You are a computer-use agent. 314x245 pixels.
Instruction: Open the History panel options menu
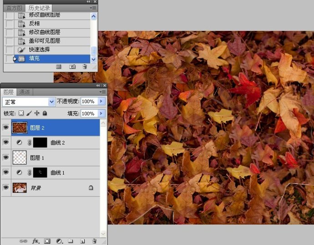pos(93,8)
